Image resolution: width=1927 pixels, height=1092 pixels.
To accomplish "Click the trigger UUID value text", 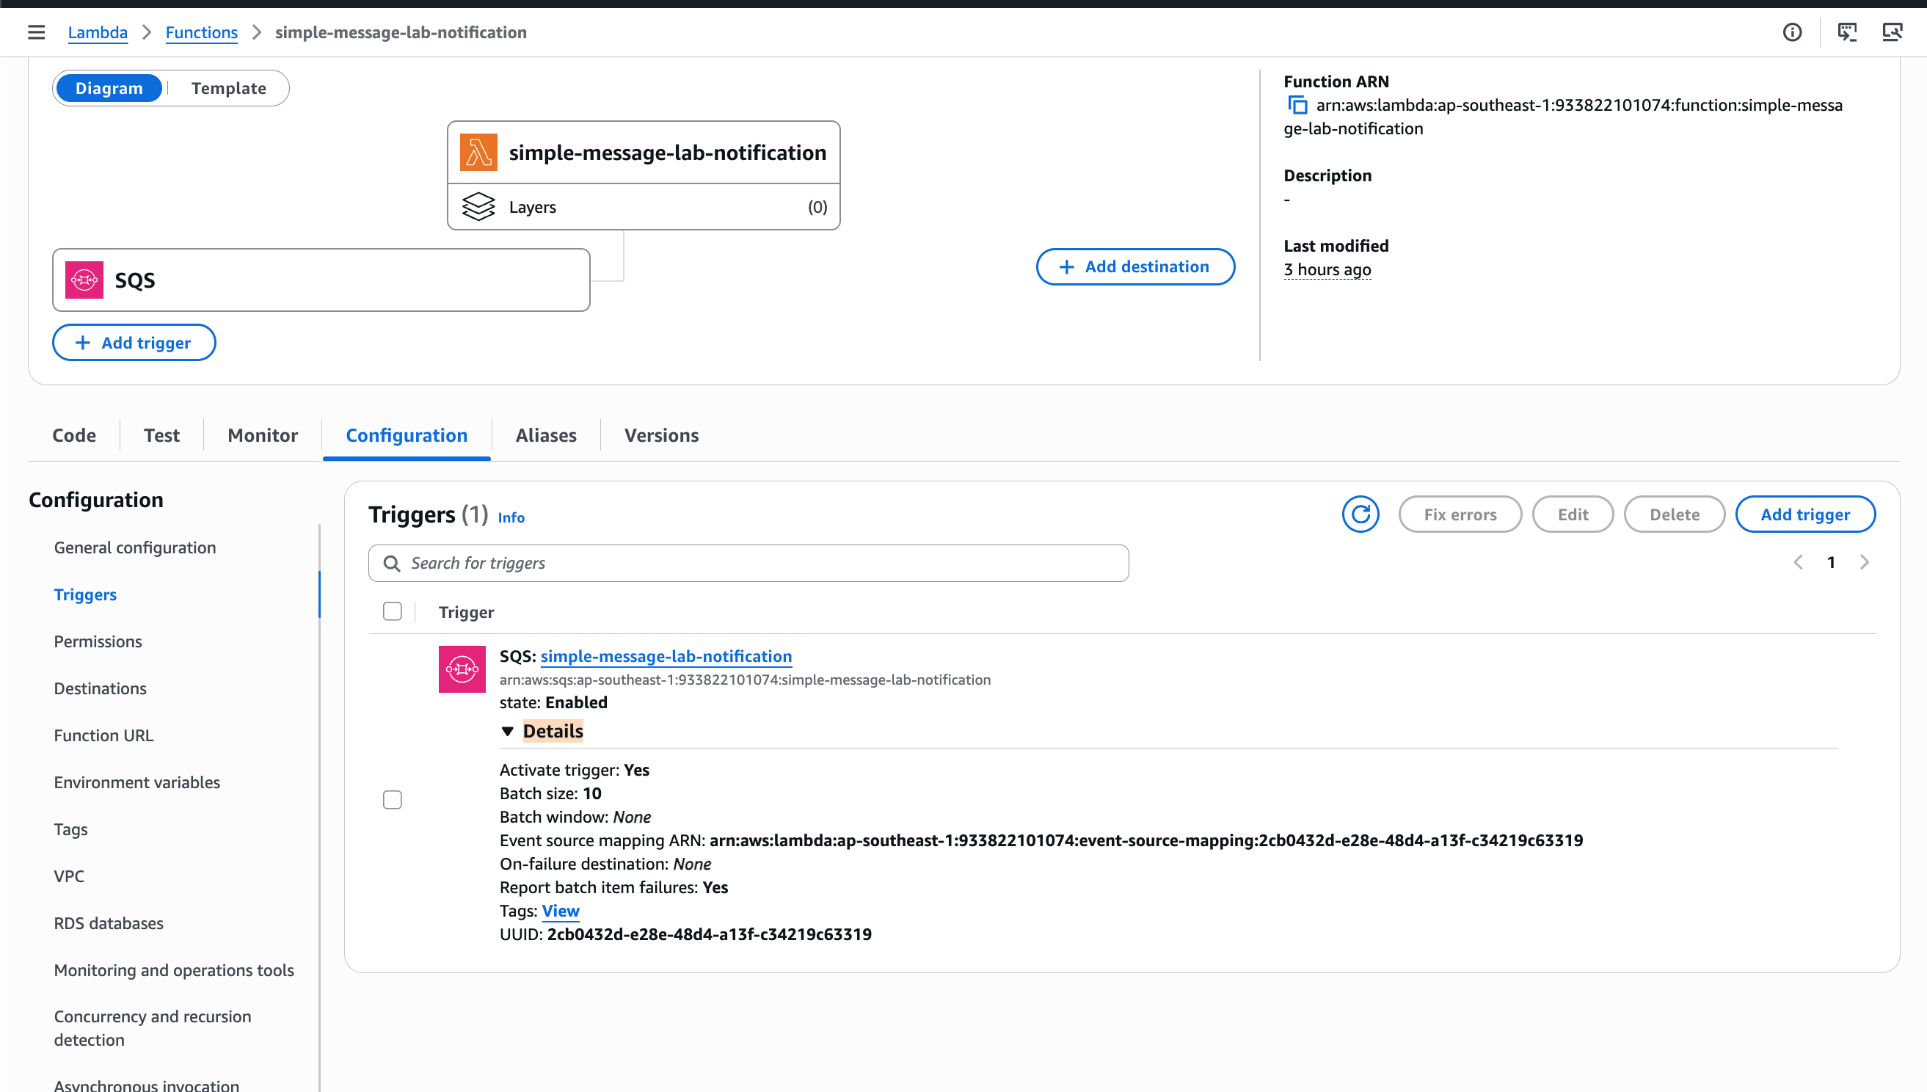I will (x=710, y=934).
